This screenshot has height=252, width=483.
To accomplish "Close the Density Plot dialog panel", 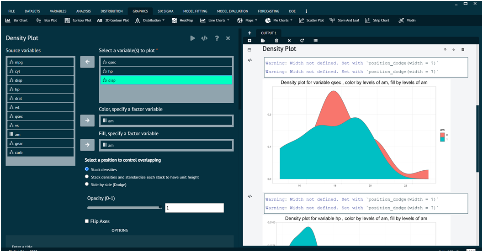I will click(x=228, y=38).
